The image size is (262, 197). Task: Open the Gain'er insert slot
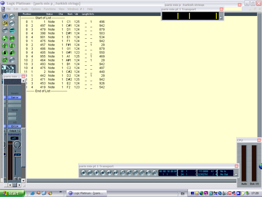coord(14,98)
